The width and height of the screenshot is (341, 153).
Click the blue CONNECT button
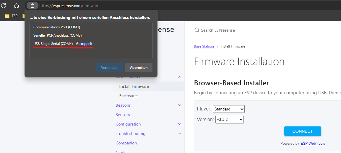point(303,131)
